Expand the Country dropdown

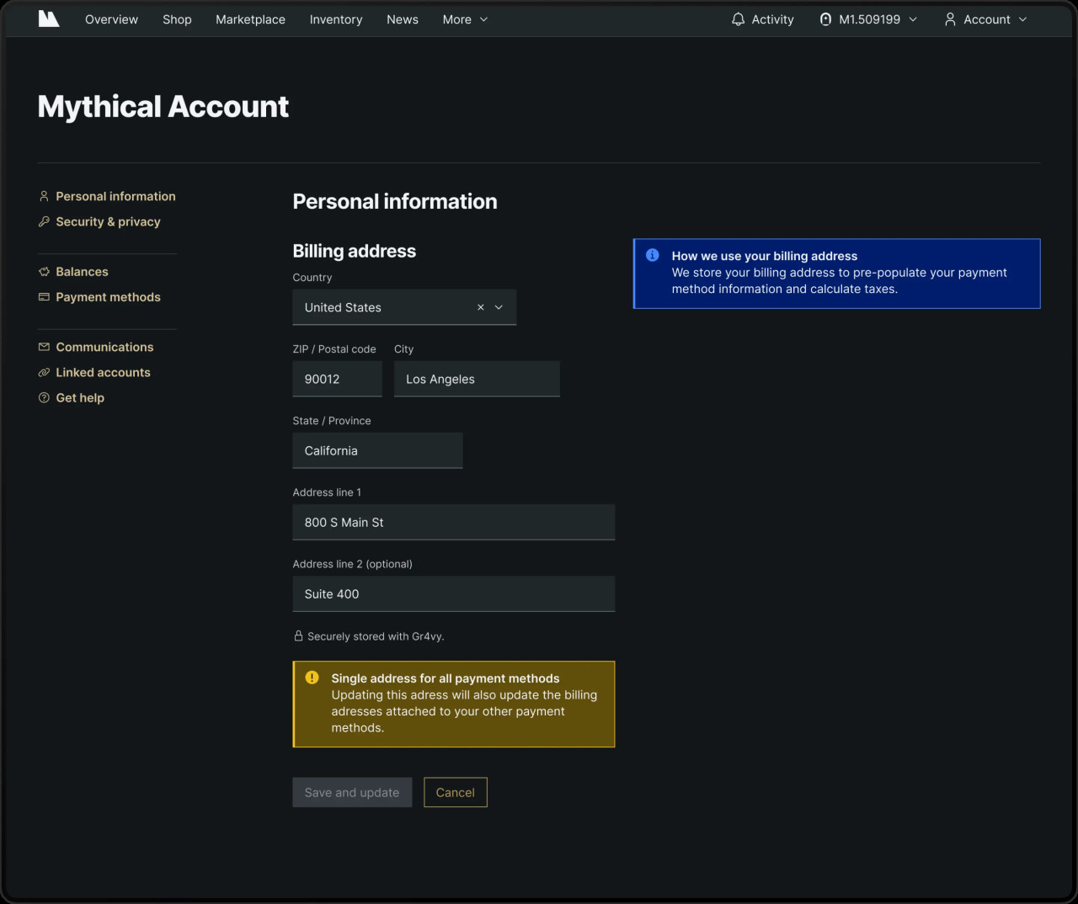[x=498, y=307]
